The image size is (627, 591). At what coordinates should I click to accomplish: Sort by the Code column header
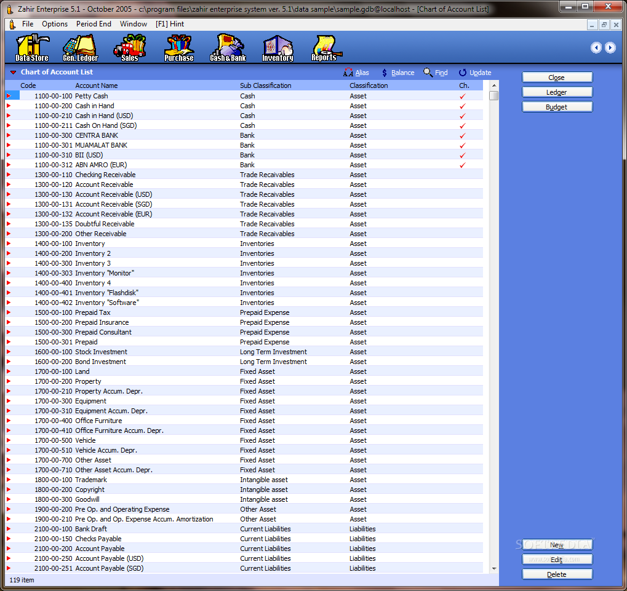click(28, 85)
